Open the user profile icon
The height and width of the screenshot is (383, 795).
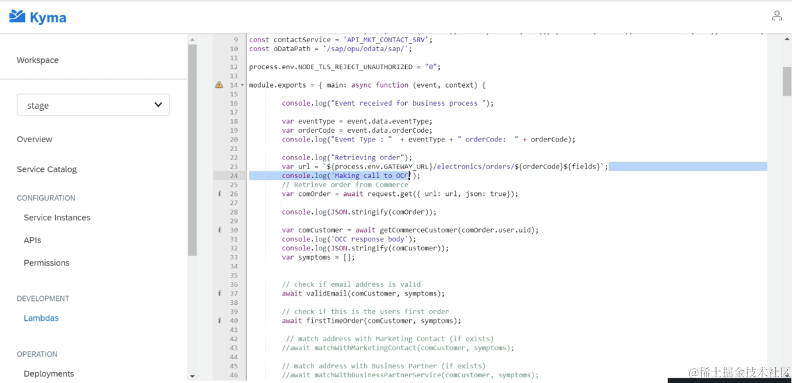[776, 16]
